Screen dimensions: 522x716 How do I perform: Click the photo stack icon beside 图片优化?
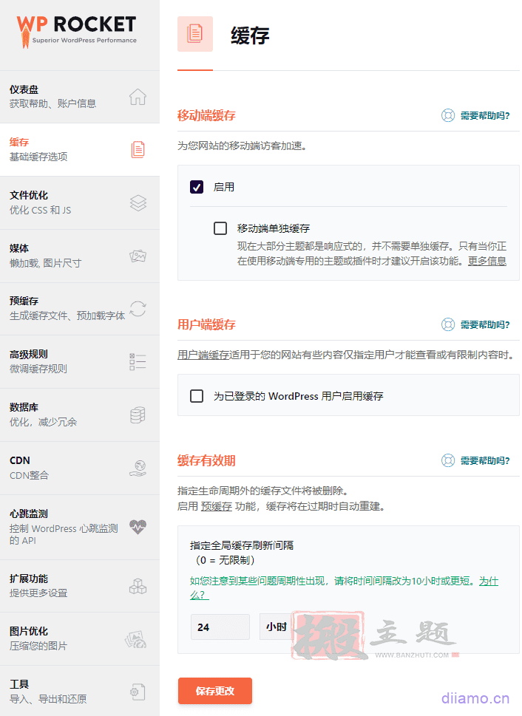click(x=136, y=639)
